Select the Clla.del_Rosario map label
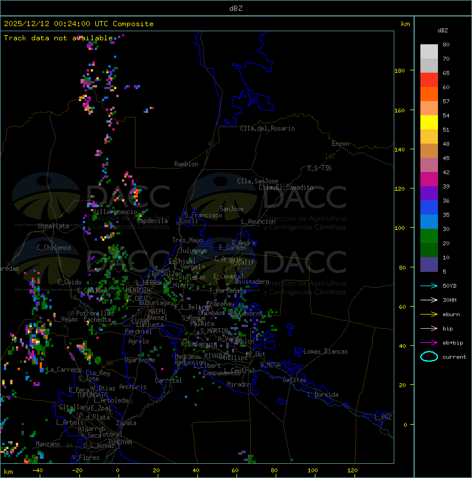 (267, 128)
